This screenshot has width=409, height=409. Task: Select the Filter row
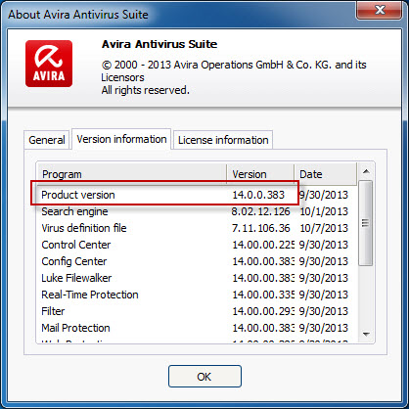coord(198,311)
